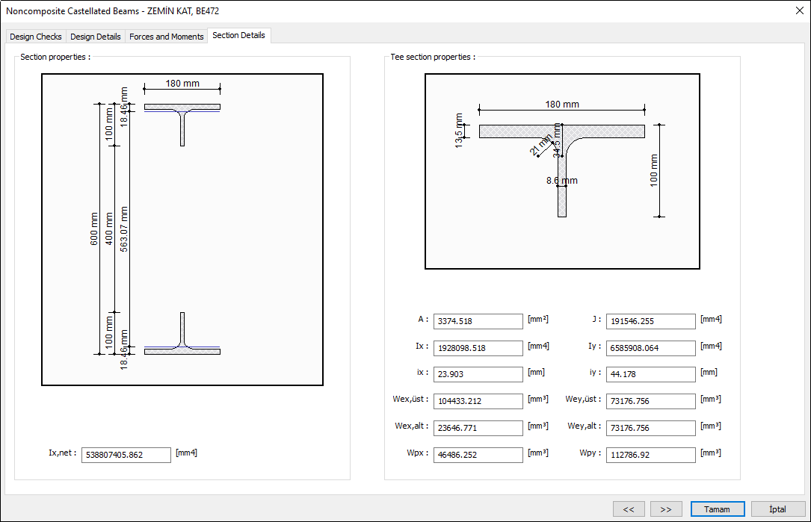Cancel the dialog with İptal
Screen dimensions: 811x522
pyautogui.click(x=777, y=509)
